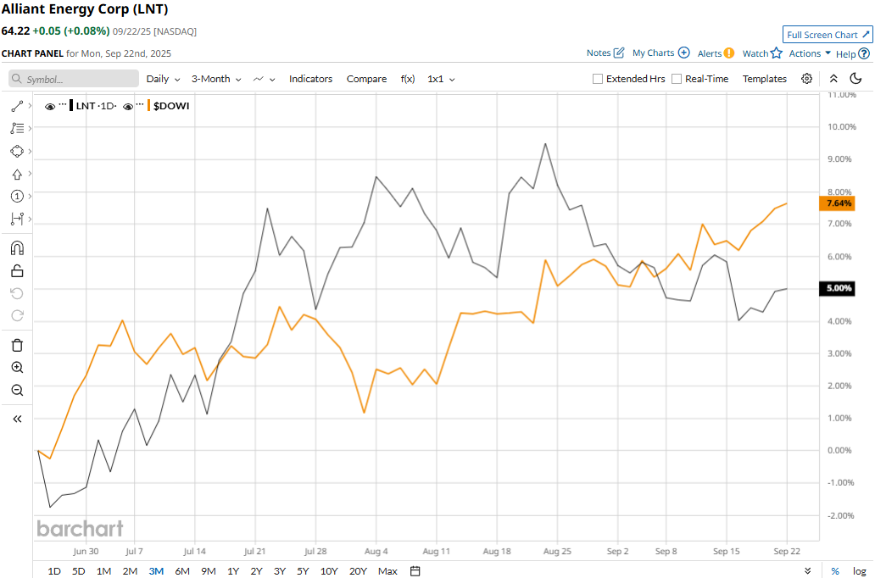Viewport: 875px width, 578px height.
Task: Toggle $DOWI series visibility eye
Action: [x=128, y=106]
